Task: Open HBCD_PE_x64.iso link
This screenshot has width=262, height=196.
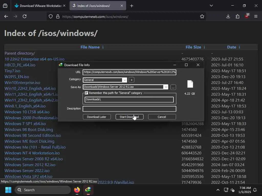Action: [x=20, y=65]
